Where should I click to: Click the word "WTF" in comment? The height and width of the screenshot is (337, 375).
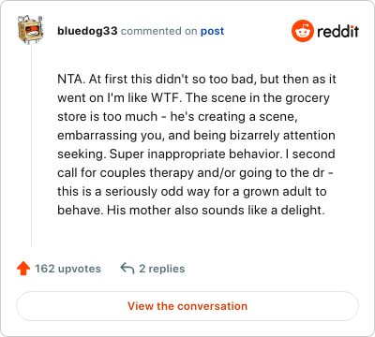click(x=166, y=97)
